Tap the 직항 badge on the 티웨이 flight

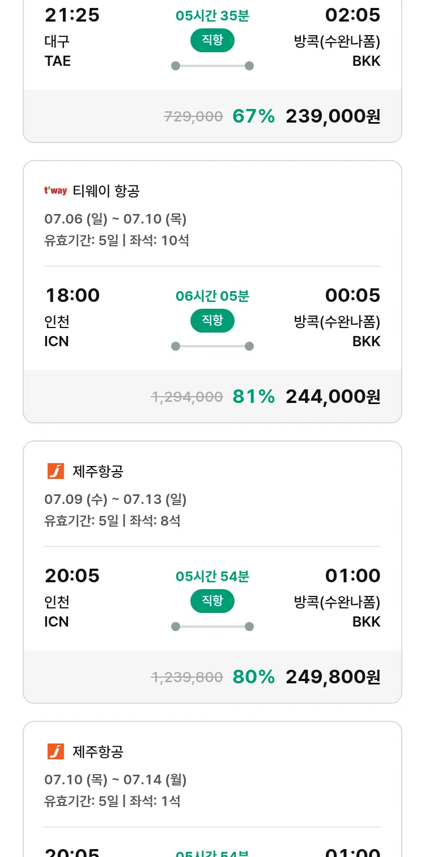click(212, 321)
